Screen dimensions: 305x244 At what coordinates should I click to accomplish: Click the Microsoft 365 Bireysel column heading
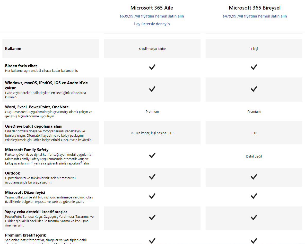[255, 8]
